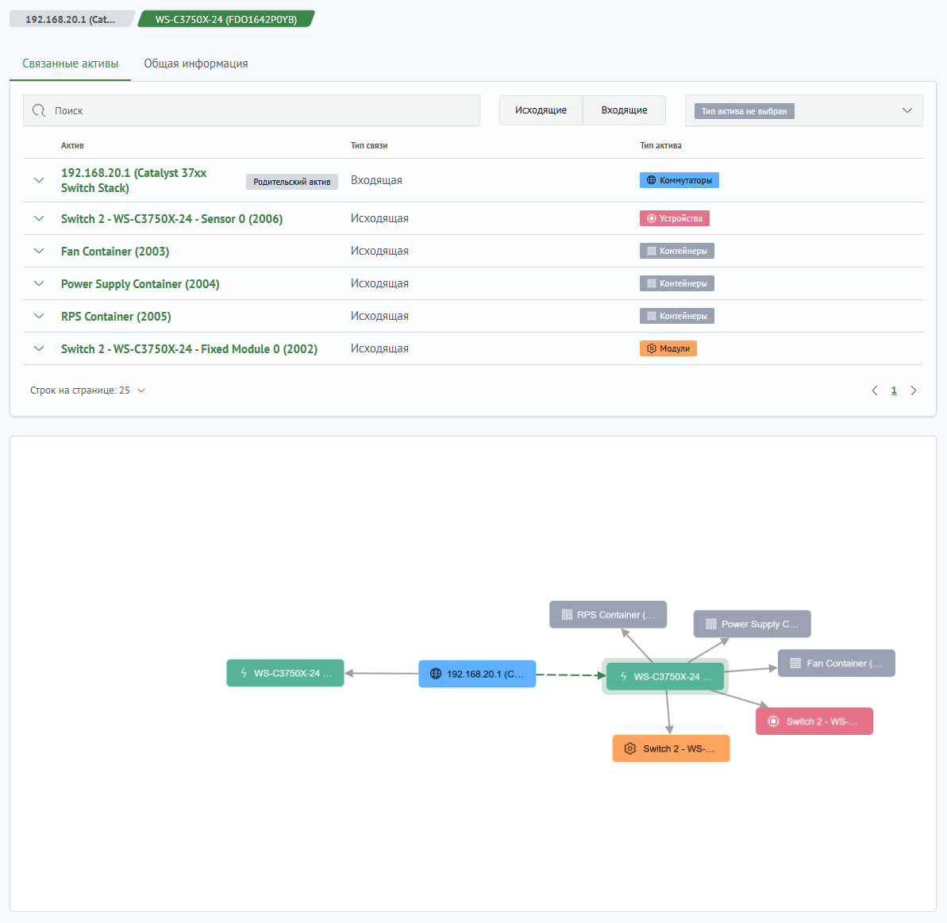Click the Тип актива column header
Viewport: 947px width, 923px height.
[660, 145]
